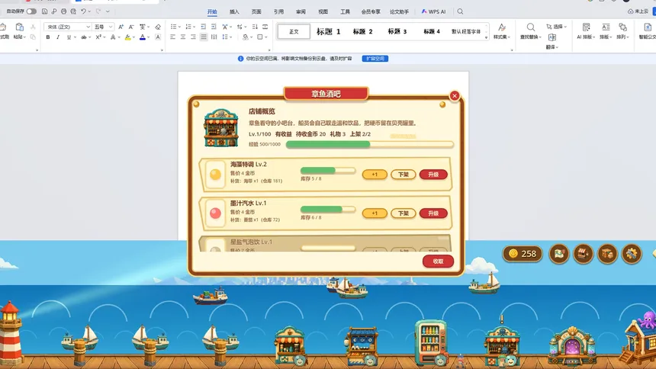Open the map icon in game toolbar

click(x=559, y=254)
